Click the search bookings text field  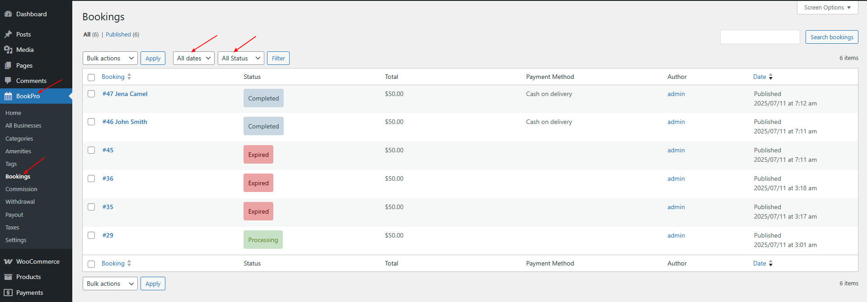(759, 37)
